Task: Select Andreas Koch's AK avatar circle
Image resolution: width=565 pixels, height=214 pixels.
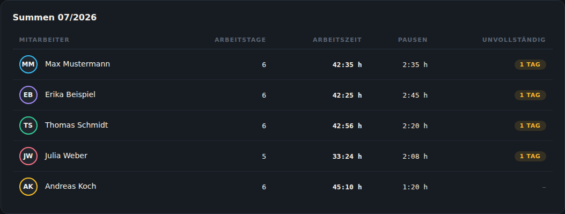Action: click(x=28, y=187)
